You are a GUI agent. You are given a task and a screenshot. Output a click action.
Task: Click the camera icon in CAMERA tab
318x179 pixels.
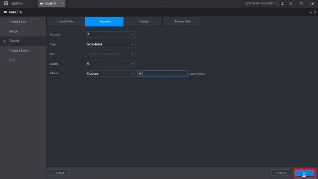42,4
